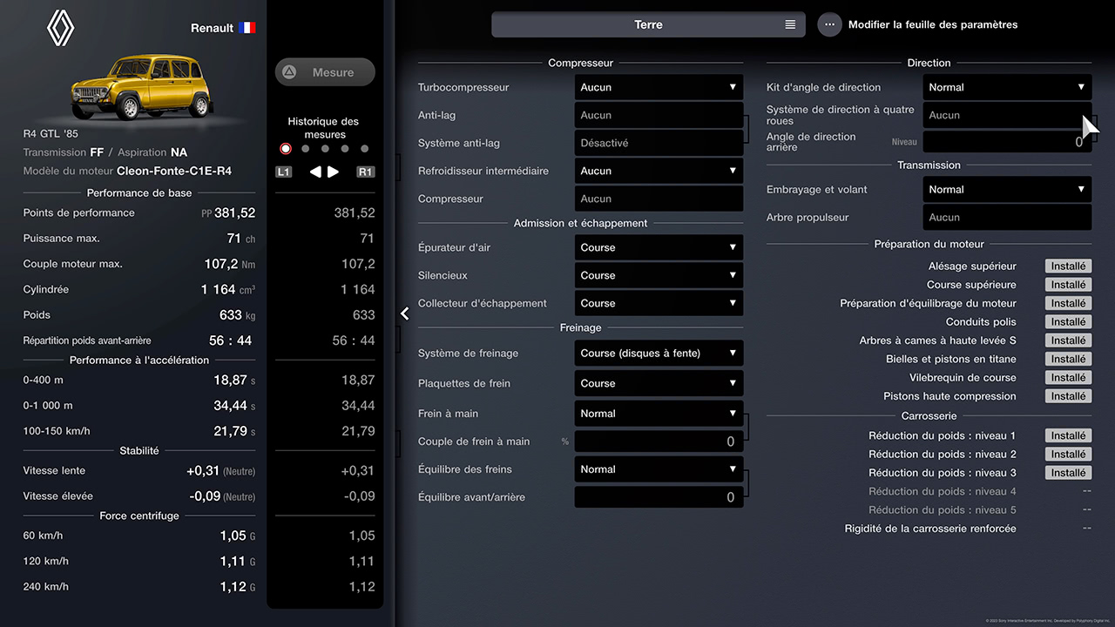Image resolution: width=1115 pixels, height=627 pixels.
Task: Collapse the panel with left chevron
Action: coord(405,313)
